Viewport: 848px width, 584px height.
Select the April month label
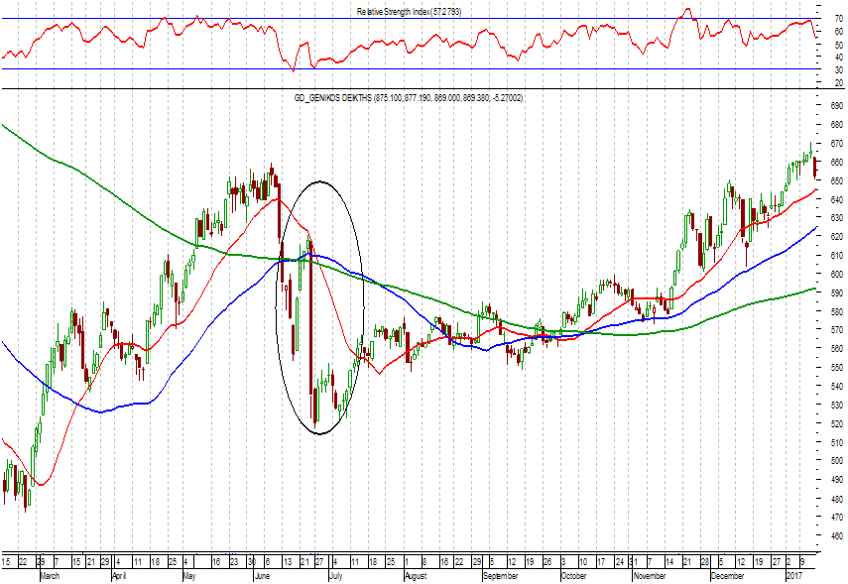(119, 576)
